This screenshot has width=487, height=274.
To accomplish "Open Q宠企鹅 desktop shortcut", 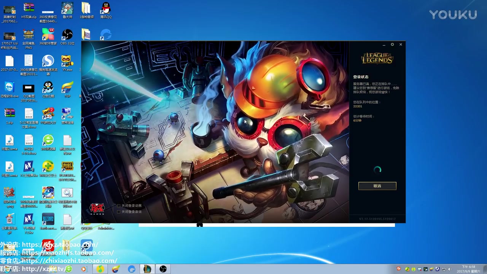I will point(48,90).
